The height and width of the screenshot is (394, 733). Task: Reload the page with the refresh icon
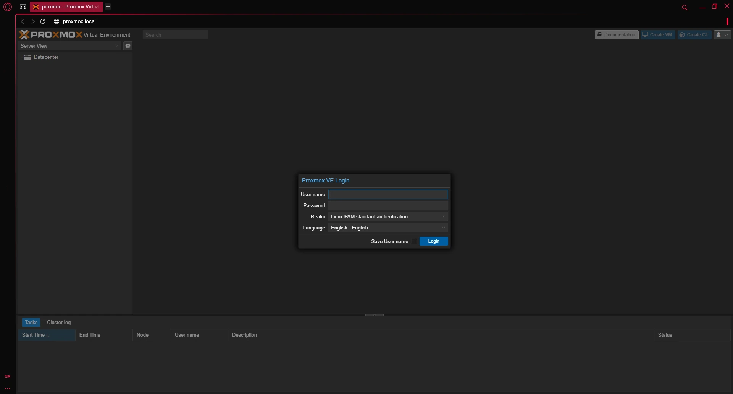pyautogui.click(x=43, y=21)
